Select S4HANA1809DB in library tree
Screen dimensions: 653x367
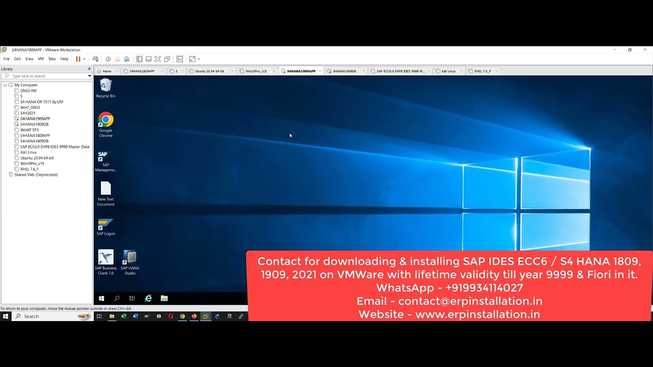click(34, 141)
